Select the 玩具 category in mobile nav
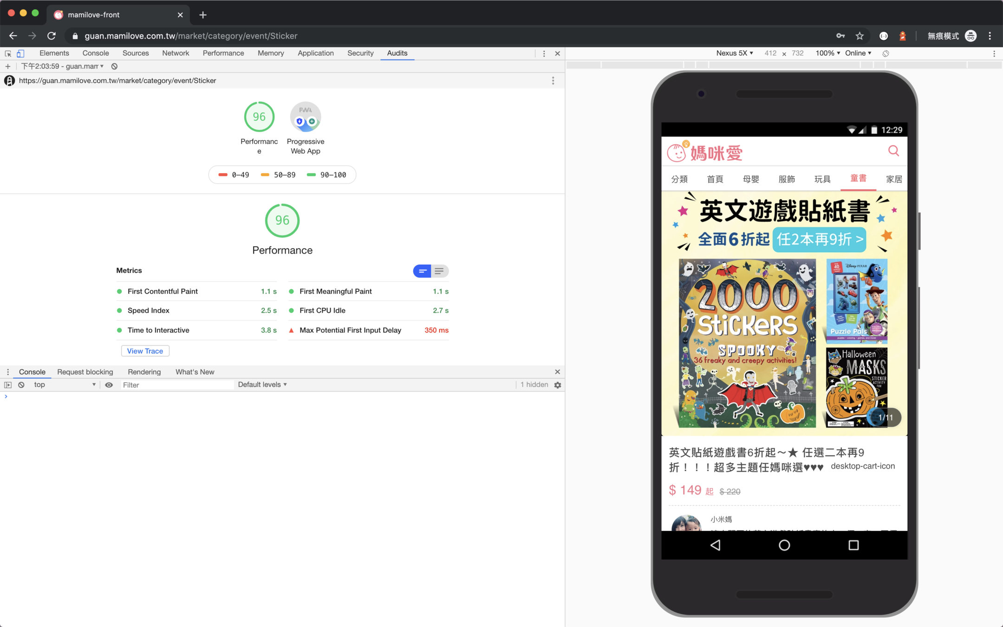1003x627 pixels. point(822,179)
